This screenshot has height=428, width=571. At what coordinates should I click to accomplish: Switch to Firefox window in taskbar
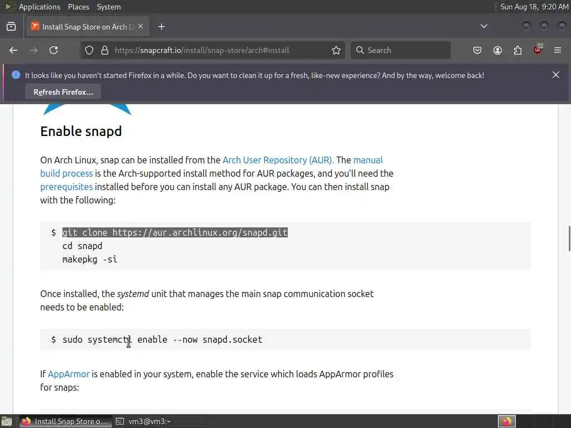[x=65, y=421]
